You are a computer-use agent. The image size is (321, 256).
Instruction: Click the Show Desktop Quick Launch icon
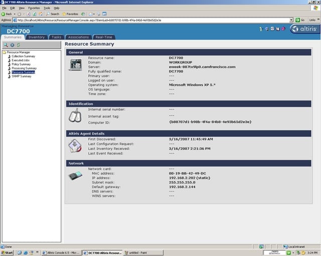20,252
